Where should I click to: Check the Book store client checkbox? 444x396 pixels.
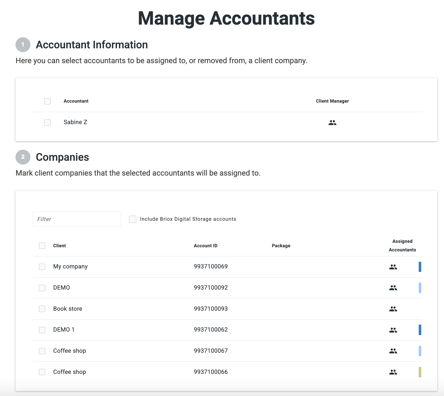pos(42,309)
